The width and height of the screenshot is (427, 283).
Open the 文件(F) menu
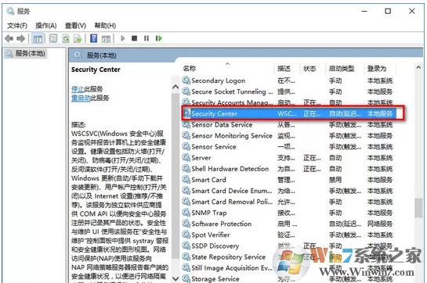coord(17,26)
